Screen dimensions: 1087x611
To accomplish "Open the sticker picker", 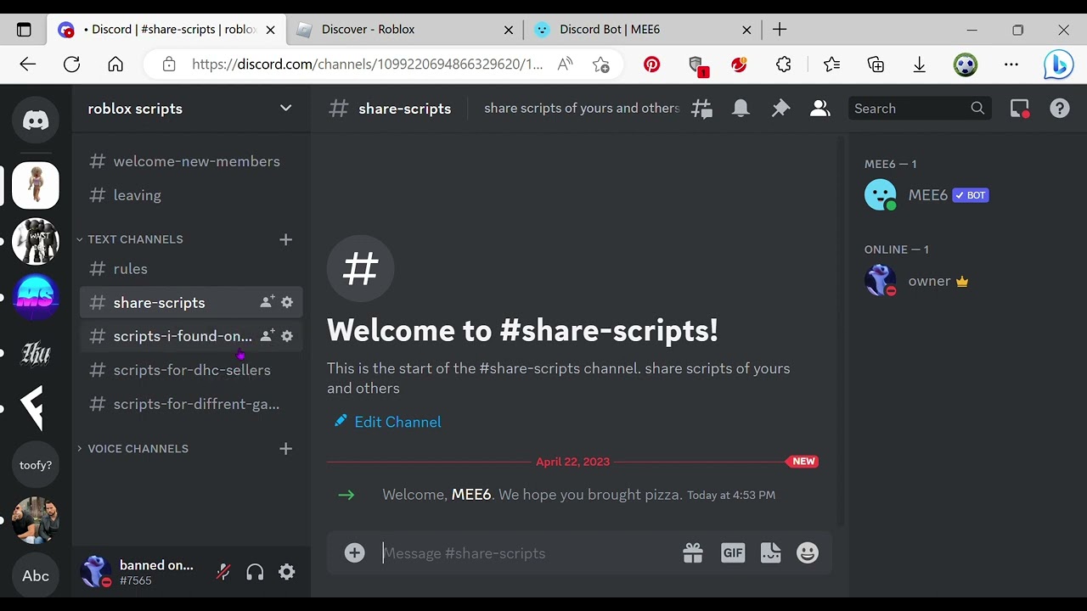I will tap(770, 553).
